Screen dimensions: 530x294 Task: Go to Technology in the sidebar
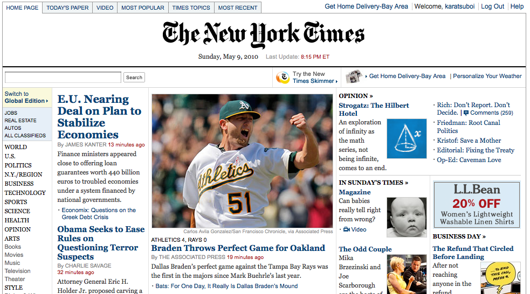(25, 193)
